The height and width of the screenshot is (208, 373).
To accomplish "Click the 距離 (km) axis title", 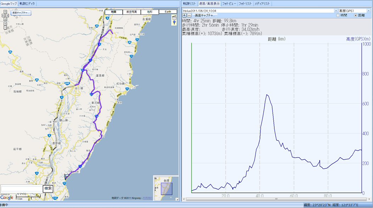I will [x=277, y=39].
